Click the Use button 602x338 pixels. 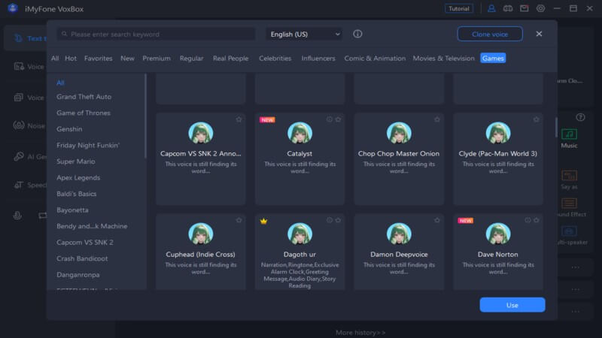point(512,305)
